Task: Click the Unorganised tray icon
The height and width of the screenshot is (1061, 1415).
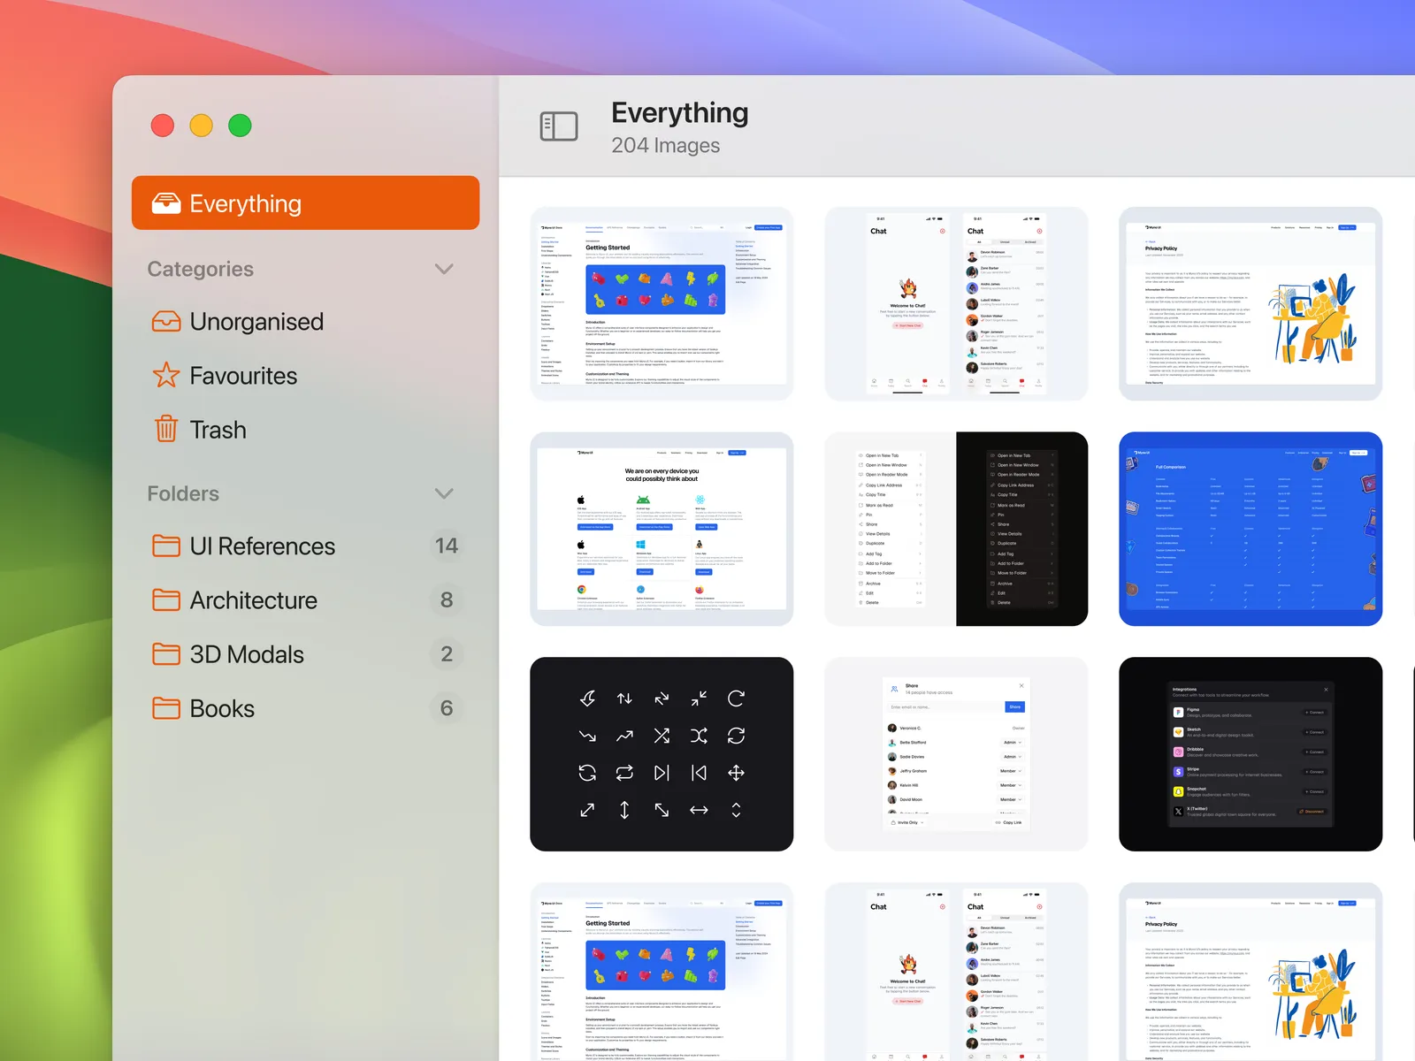Action: (x=166, y=322)
